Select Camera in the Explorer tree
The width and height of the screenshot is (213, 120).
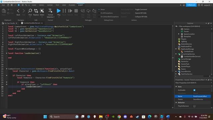186,29
